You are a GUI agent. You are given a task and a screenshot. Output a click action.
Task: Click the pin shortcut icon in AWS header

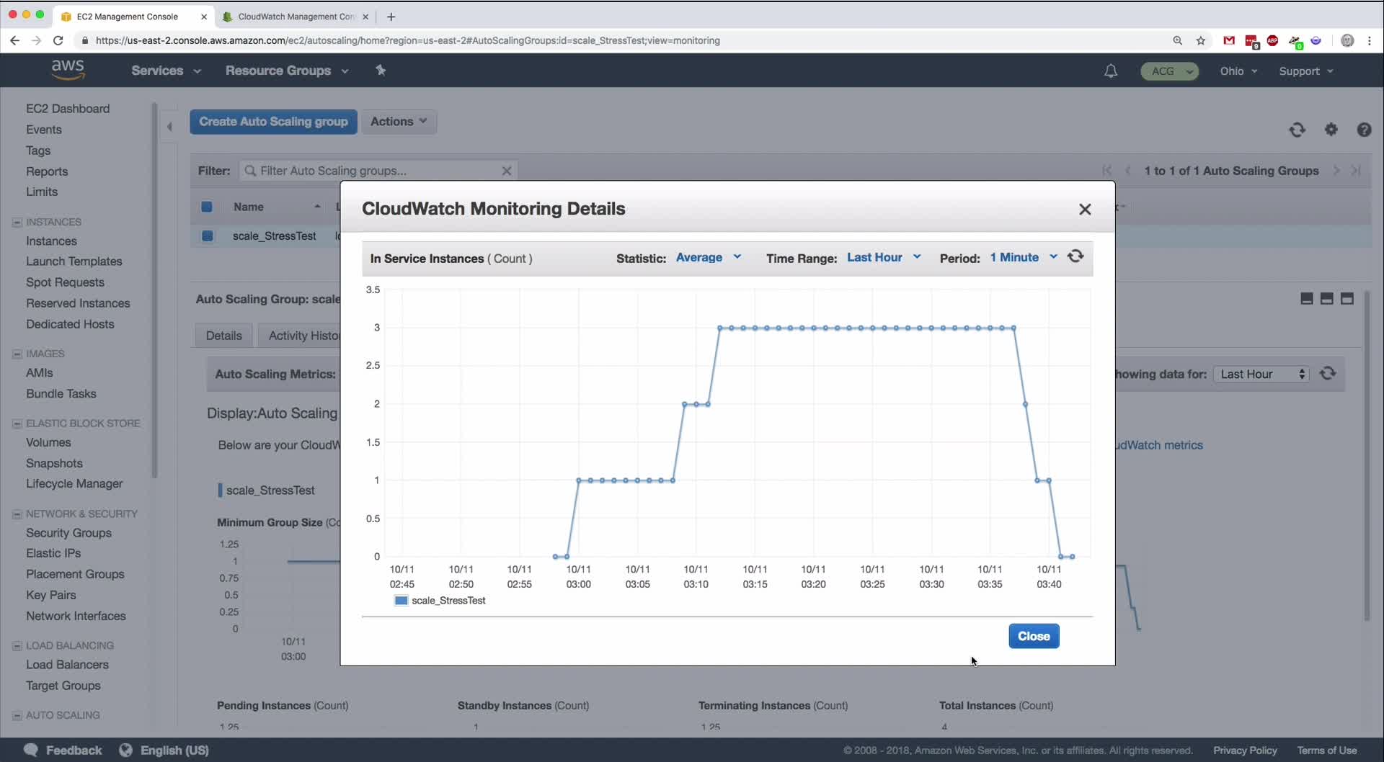pyautogui.click(x=381, y=70)
